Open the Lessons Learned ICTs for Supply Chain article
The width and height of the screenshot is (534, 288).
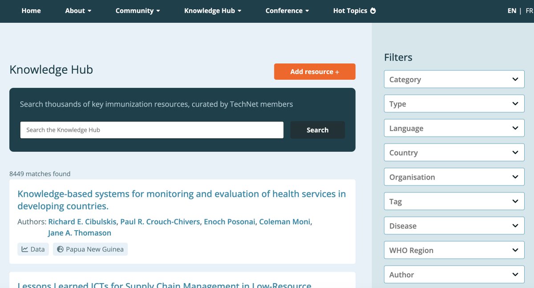coord(164,284)
